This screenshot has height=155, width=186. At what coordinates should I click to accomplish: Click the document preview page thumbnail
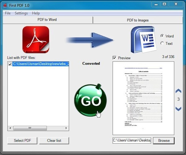click(143, 98)
